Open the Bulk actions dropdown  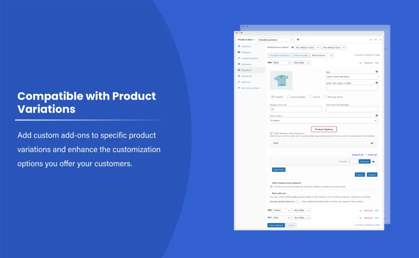point(322,55)
